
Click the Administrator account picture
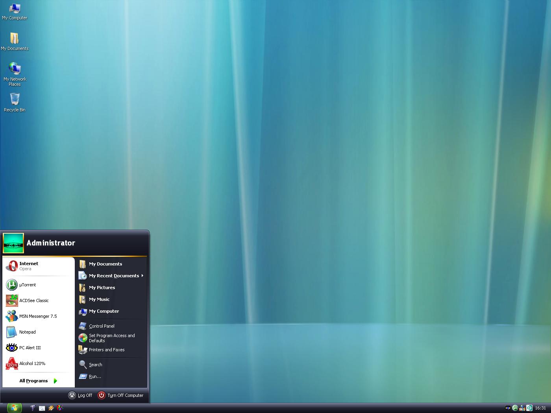coord(13,243)
